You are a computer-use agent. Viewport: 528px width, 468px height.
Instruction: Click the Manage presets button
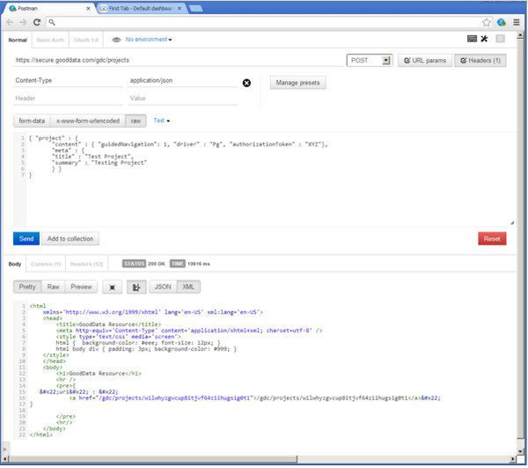click(297, 83)
